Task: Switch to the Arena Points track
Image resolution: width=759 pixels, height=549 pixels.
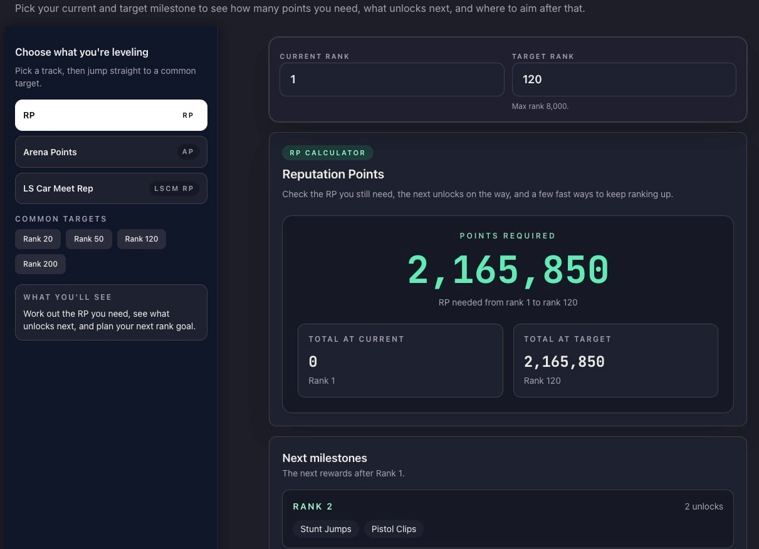Action: click(x=111, y=151)
